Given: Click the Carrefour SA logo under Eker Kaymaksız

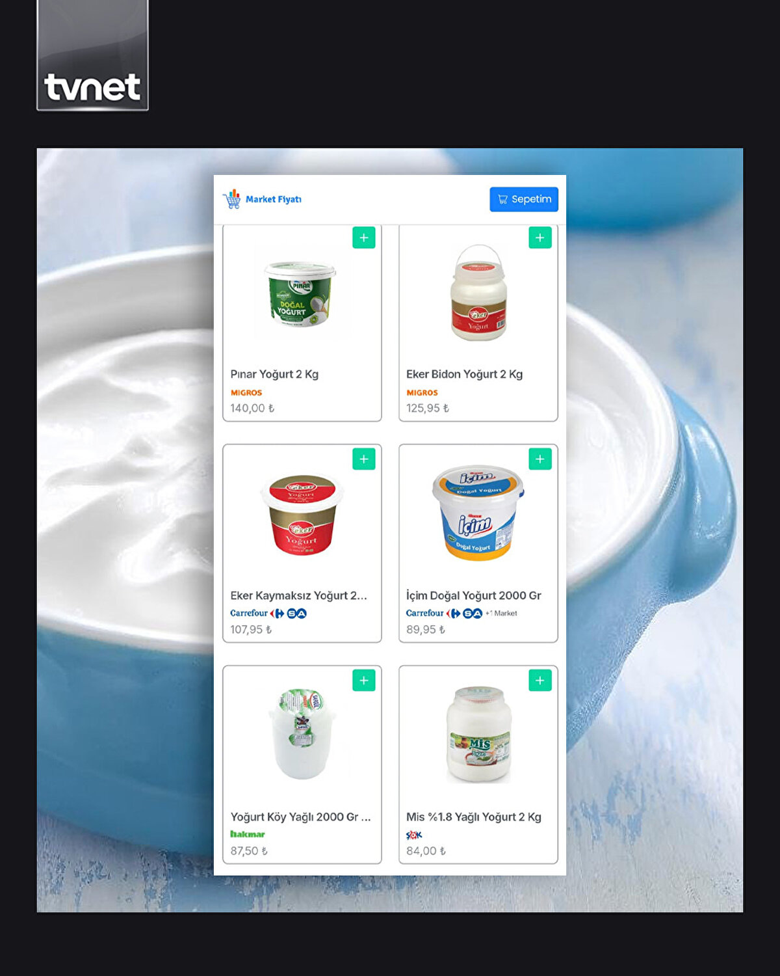Looking at the screenshot, I should [x=268, y=613].
